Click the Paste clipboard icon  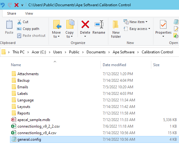point(9,24)
